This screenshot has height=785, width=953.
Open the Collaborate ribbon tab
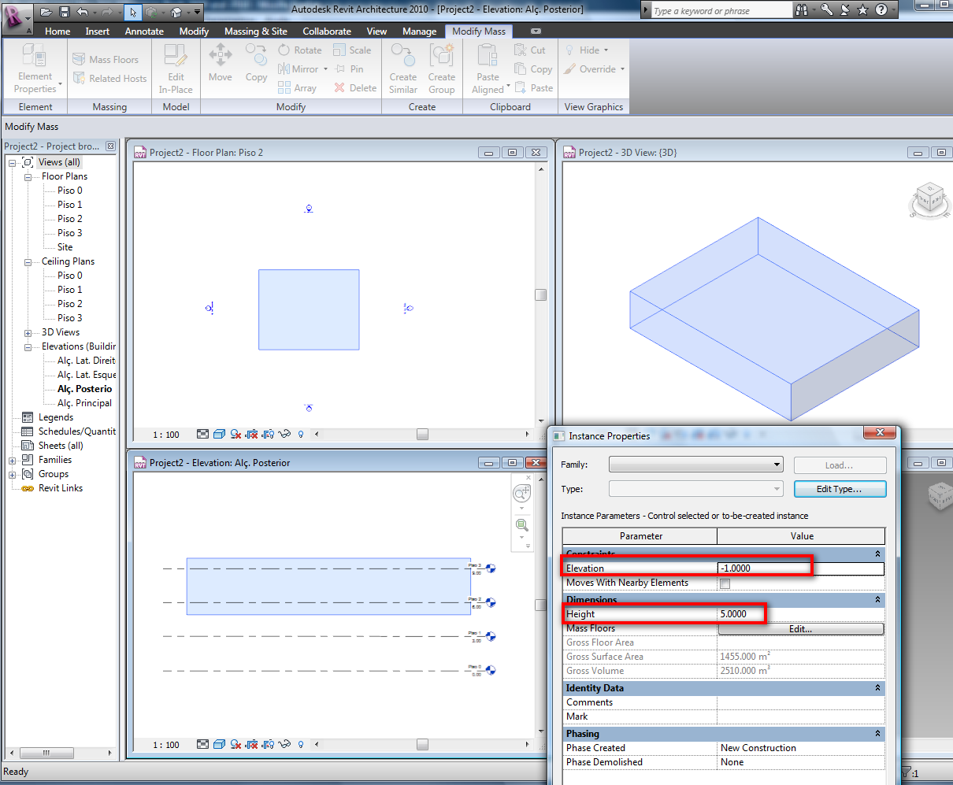click(327, 31)
